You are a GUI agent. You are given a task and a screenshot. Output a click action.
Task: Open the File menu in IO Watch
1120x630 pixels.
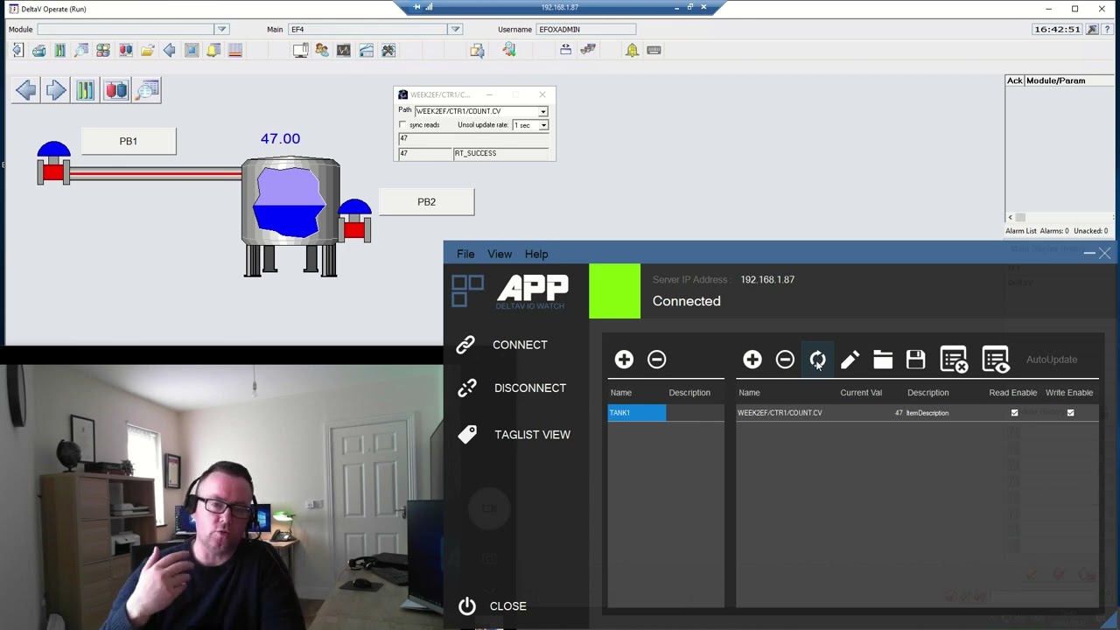(465, 254)
